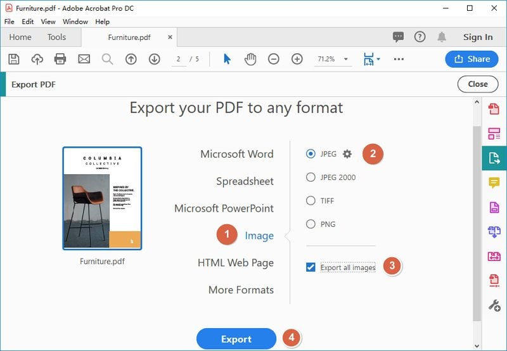The width and height of the screenshot is (507, 351).
Task: Open the File menu
Action: tap(9, 22)
